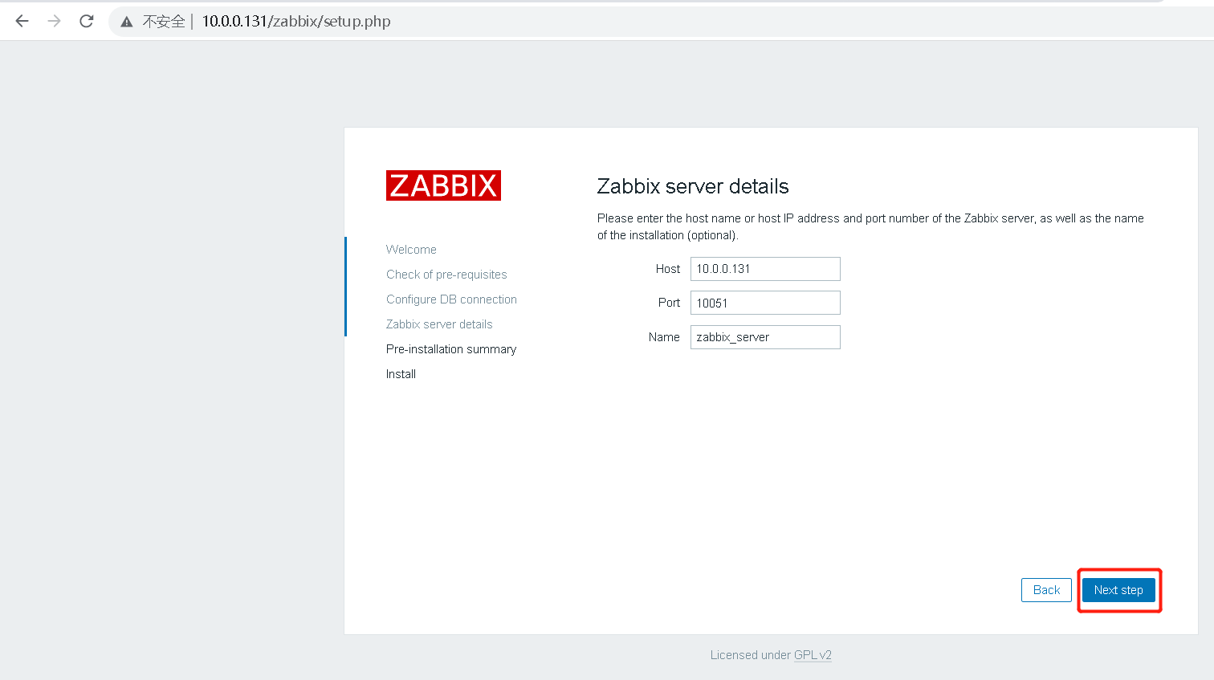
Task: Click the browser forward arrow
Action: (x=55, y=21)
